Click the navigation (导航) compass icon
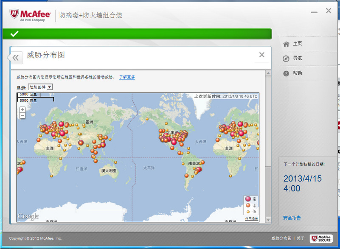340x249 pixels. pyautogui.click(x=286, y=59)
